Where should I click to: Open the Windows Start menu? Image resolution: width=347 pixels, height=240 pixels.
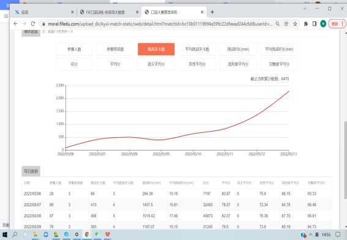pyautogui.click(x=5, y=234)
